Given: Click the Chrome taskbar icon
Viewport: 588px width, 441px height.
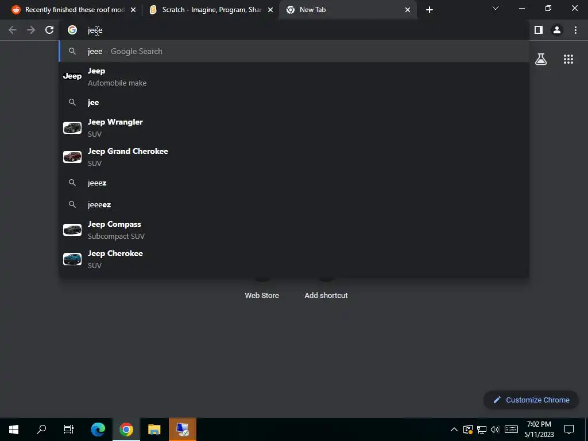Looking at the screenshot, I should click(x=126, y=430).
